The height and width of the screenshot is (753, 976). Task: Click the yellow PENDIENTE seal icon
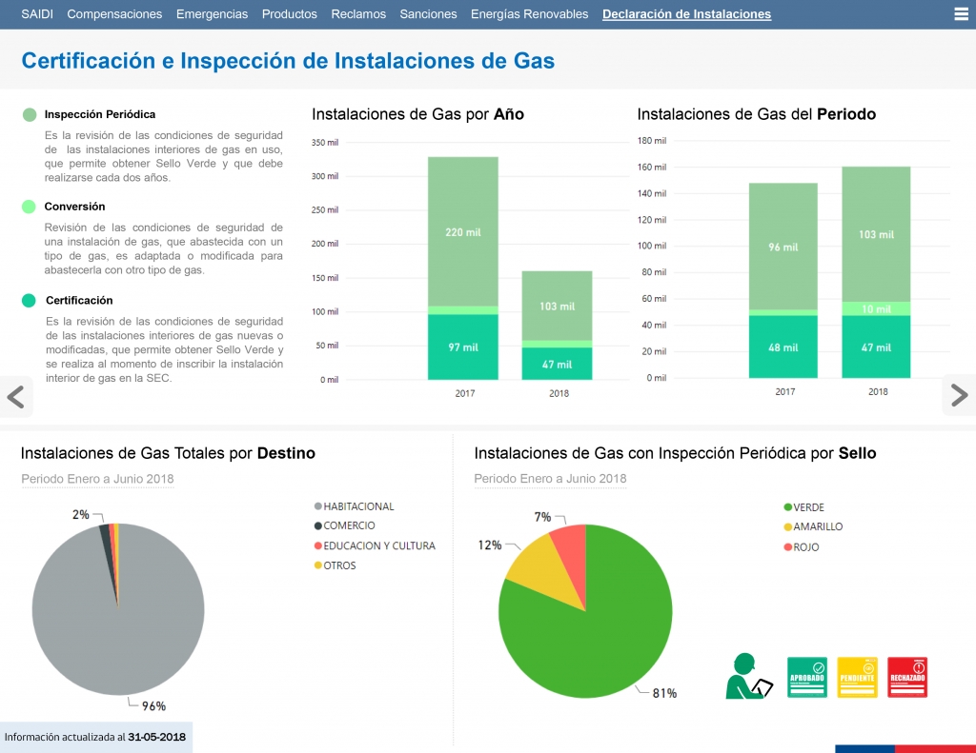point(857,677)
